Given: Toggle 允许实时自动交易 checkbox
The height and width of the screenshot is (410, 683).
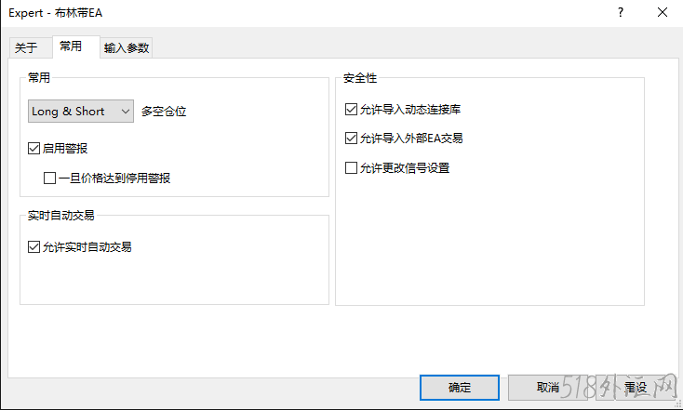Looking at the screenshot, I should click(x=33, y=247).
